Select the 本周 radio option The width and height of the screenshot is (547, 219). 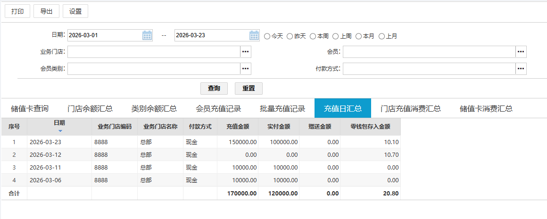click(x=313, y=36)
